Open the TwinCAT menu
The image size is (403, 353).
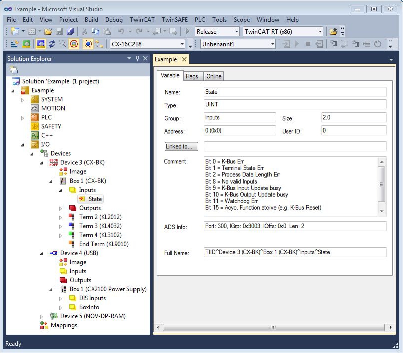[x=142, y=20]
